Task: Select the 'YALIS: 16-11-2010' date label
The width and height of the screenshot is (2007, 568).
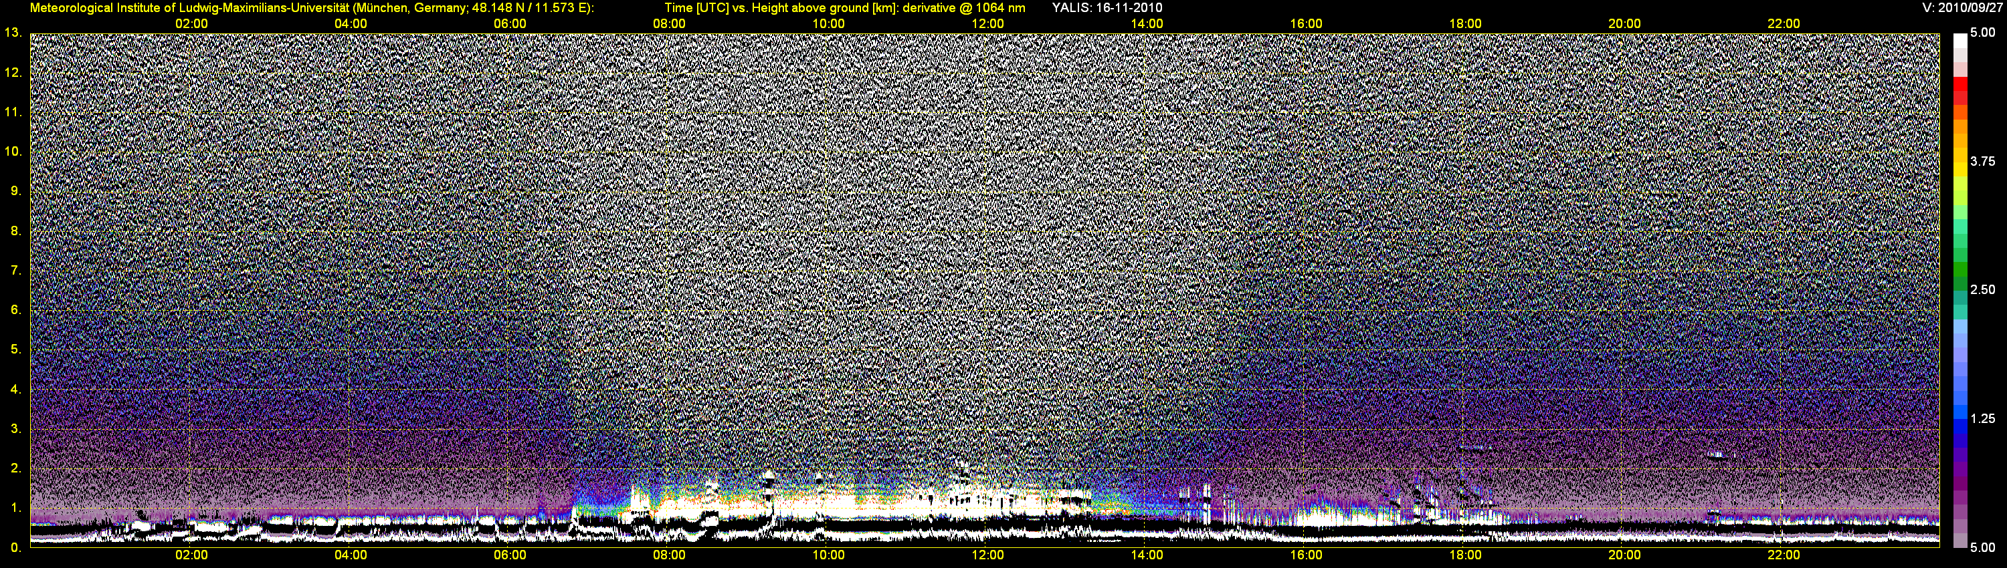Action: pos(1107,8)
